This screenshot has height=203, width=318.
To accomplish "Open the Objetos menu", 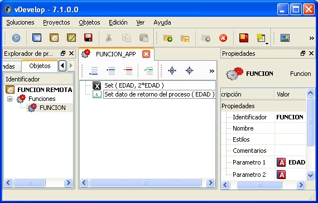I will click(89, 22).
